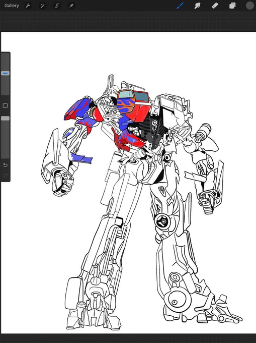Open the Actions wrench menu
The height and width of the screenshot is (343, 256).
28,6
